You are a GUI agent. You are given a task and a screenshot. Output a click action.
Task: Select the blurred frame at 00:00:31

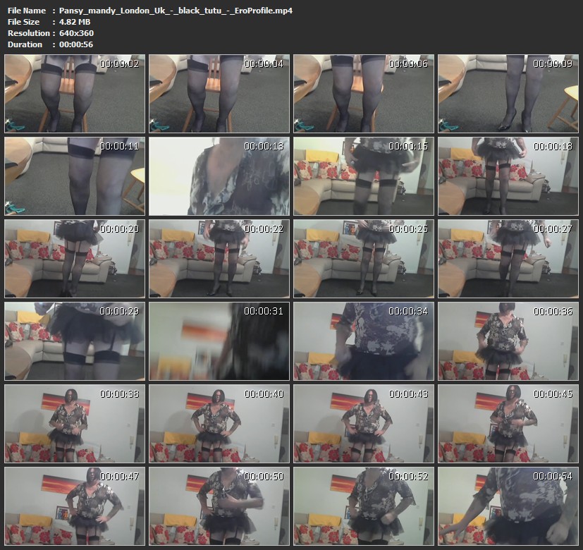(x=219, y=341)
